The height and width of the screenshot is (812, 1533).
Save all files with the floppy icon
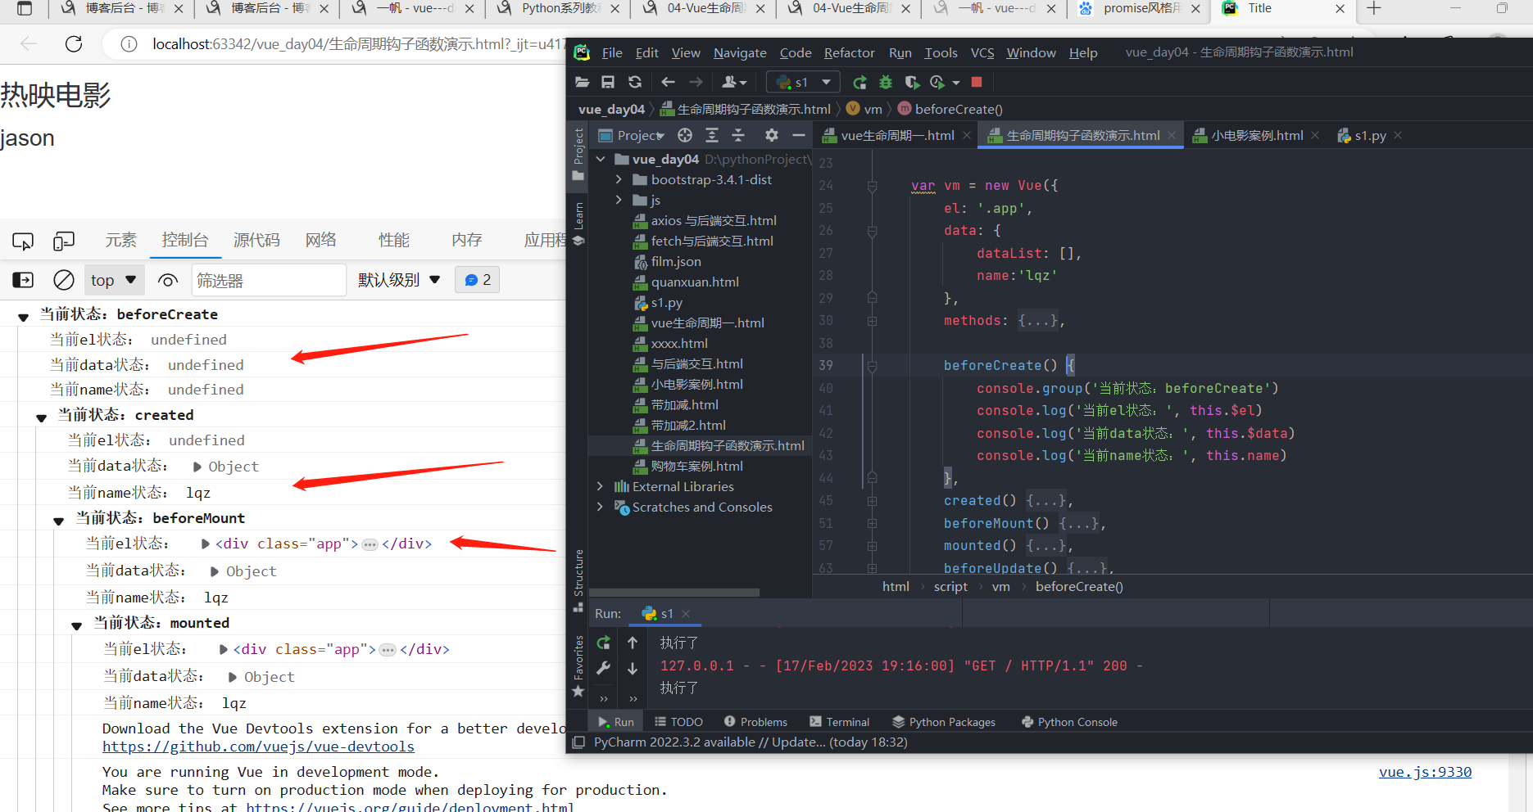click(608, 82)
